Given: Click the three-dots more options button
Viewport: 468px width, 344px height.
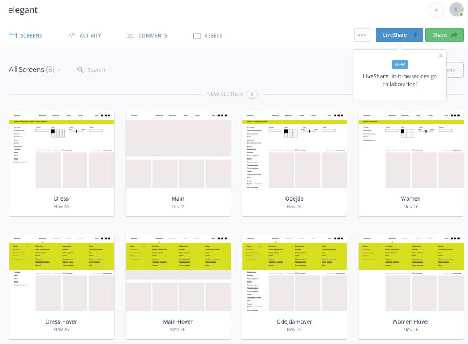Looking at the screenshot, I should [362, 35].
